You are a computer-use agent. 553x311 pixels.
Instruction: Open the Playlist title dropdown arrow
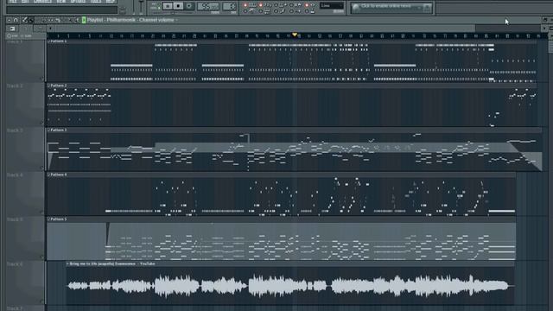tap(176, 20)
